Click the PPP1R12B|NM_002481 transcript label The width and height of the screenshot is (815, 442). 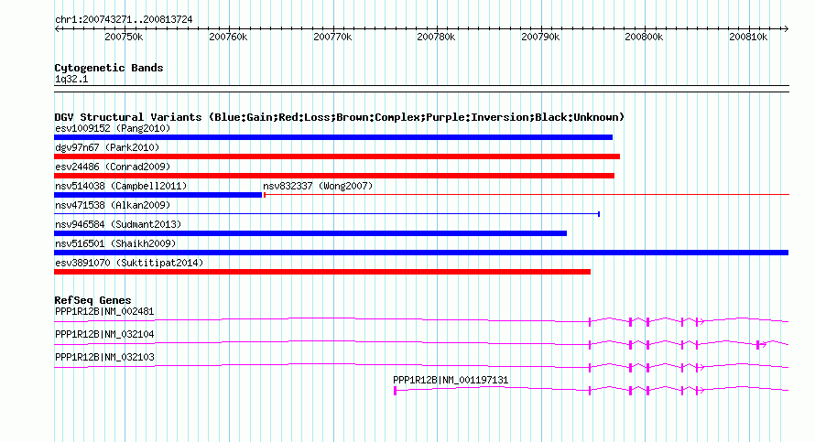104,312
